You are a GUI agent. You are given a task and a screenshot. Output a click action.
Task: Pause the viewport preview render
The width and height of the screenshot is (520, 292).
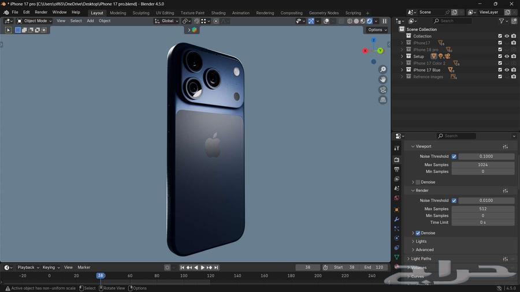tap(384, 21)
